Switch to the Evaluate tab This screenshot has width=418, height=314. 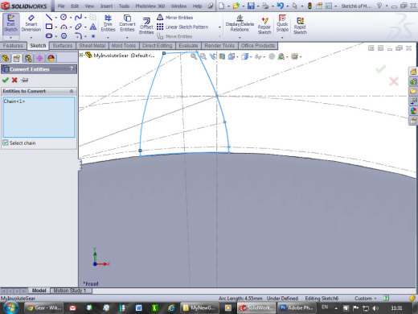tap(188, 46)
